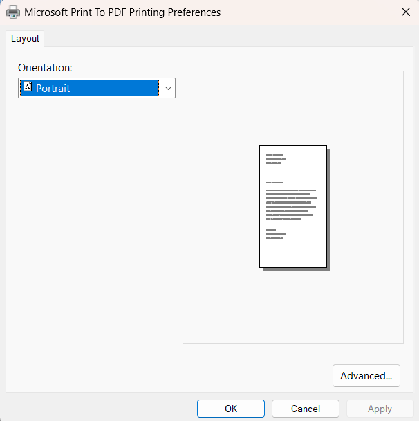The image size is (419, 421).
Task: Select the highlighted Portrait text in combo box
Action: pyautogui.click(x=53, y=88)
